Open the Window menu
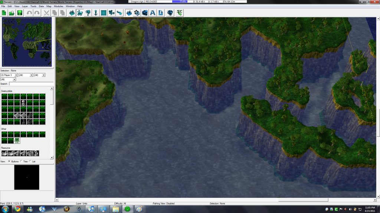The width and height of the screenshot is (380, 213). point(70,6)
